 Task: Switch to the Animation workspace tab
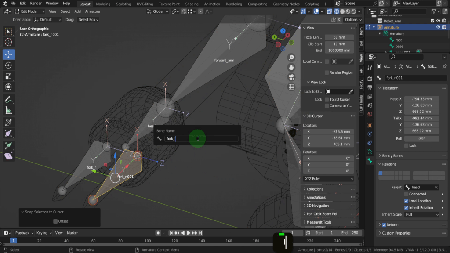coord(212,4)
